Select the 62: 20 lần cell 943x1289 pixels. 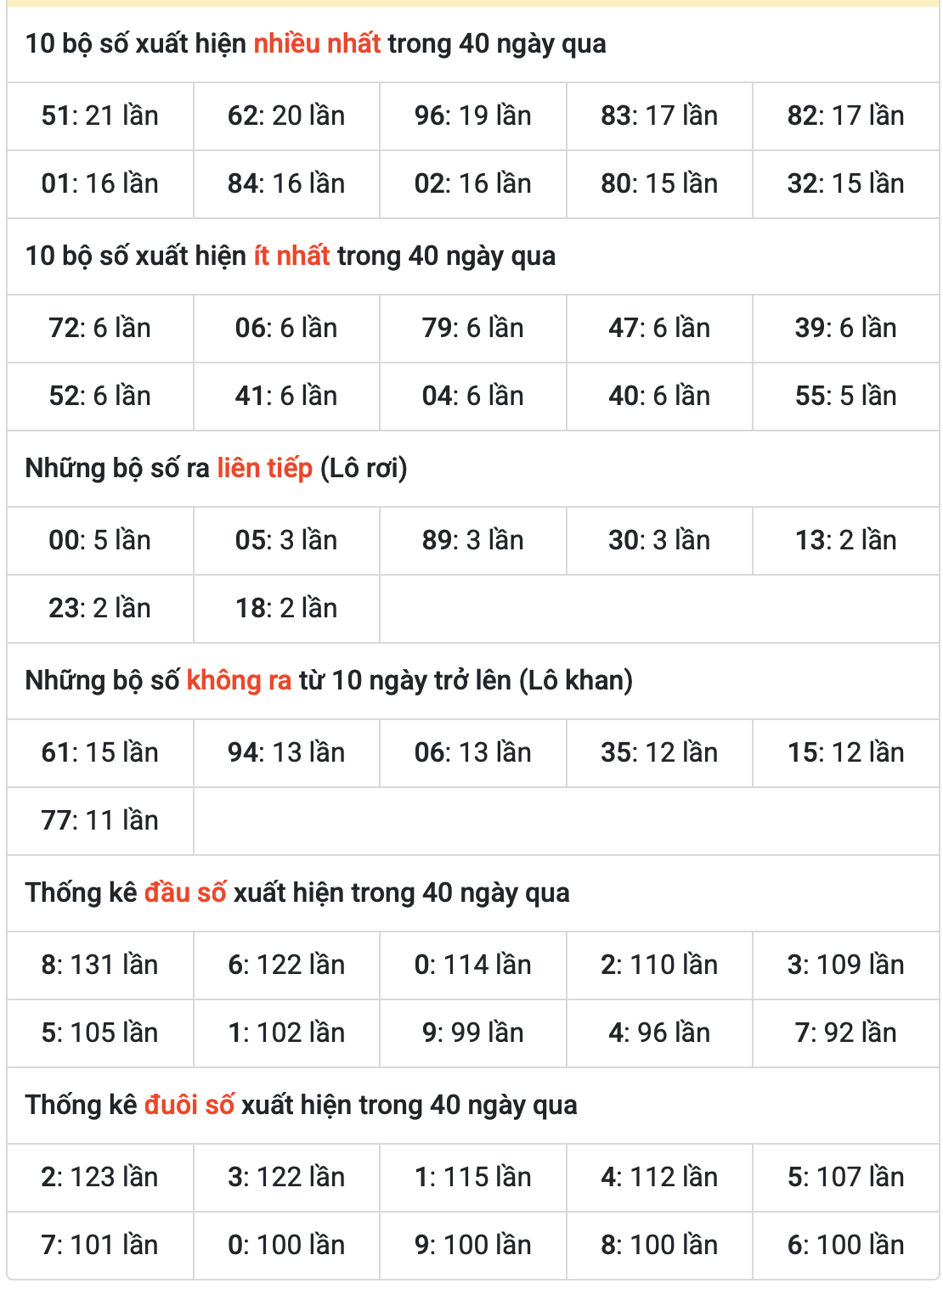point(286,116)
